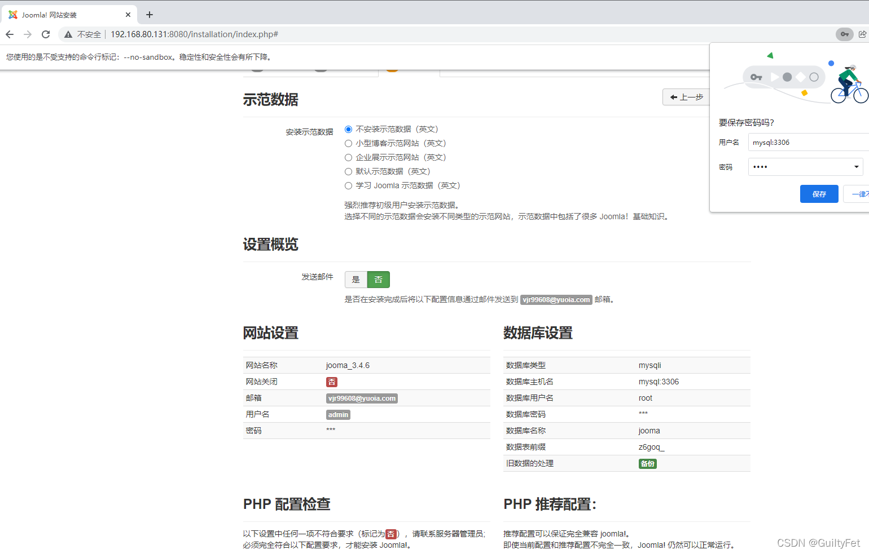Select 不安装示范数据 radio option
The image size is (869, 554).
point(348,130)
